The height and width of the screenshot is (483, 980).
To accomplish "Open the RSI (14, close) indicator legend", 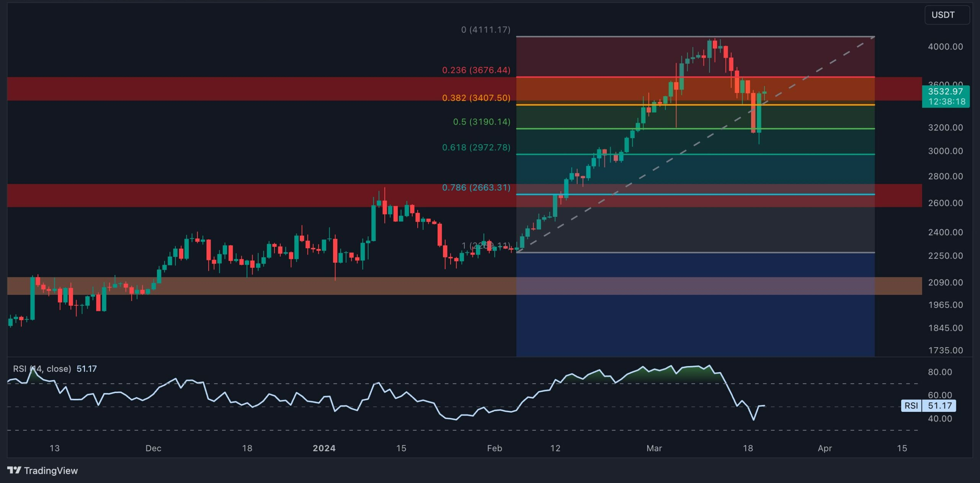I will click(55, 369).
